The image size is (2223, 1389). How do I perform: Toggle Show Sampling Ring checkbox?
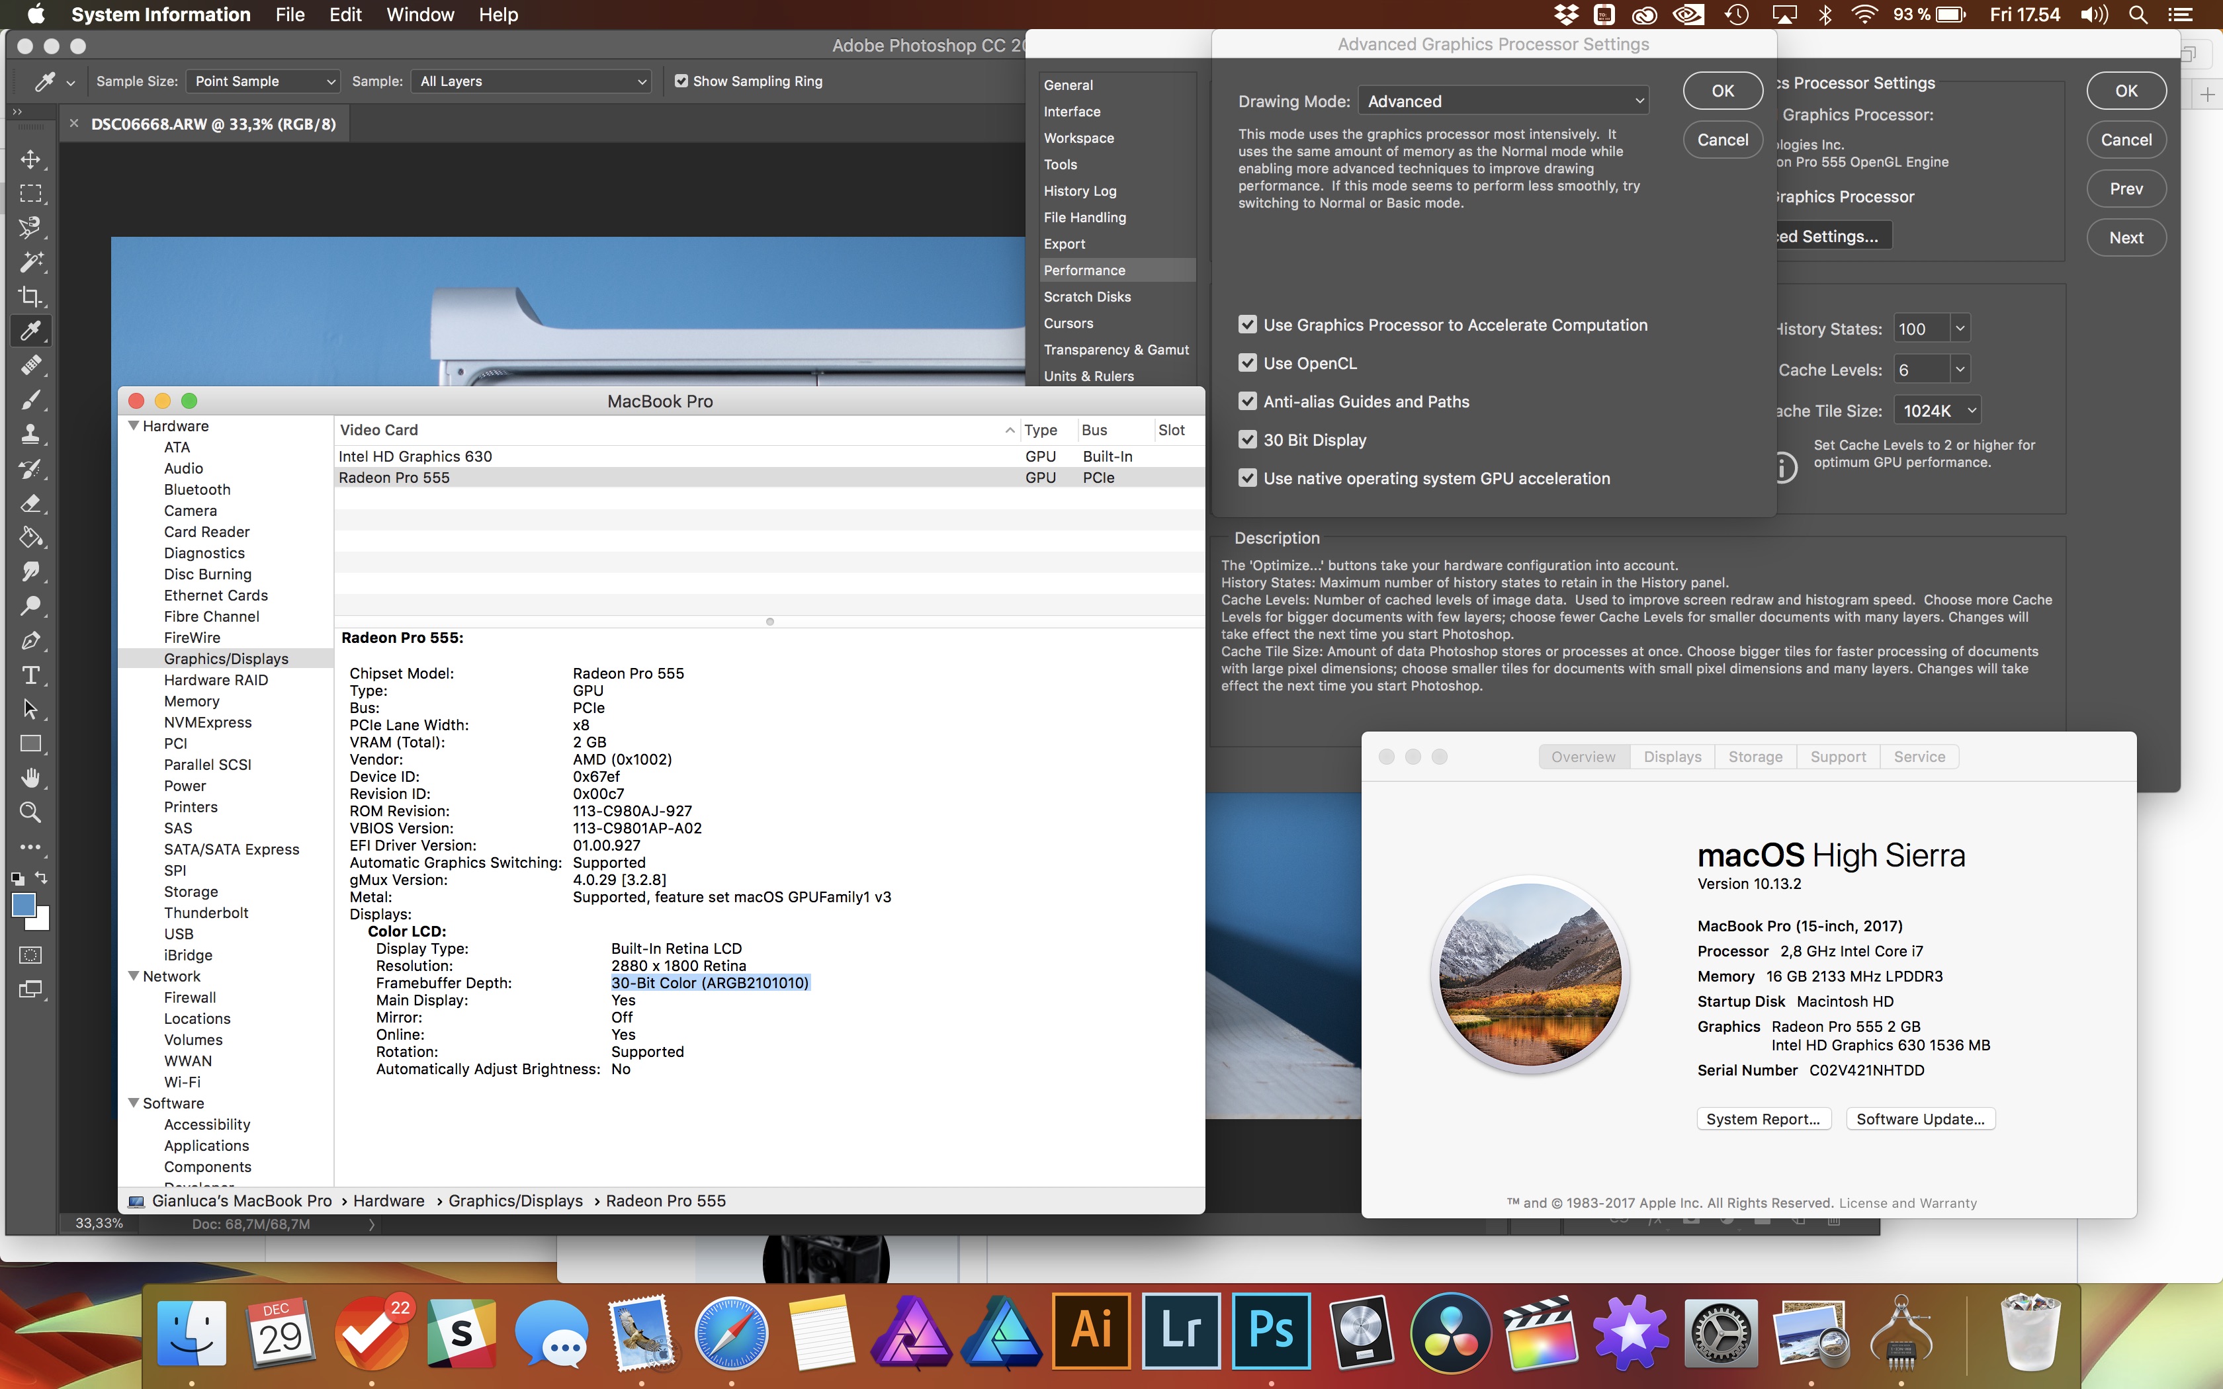[681, 81]
